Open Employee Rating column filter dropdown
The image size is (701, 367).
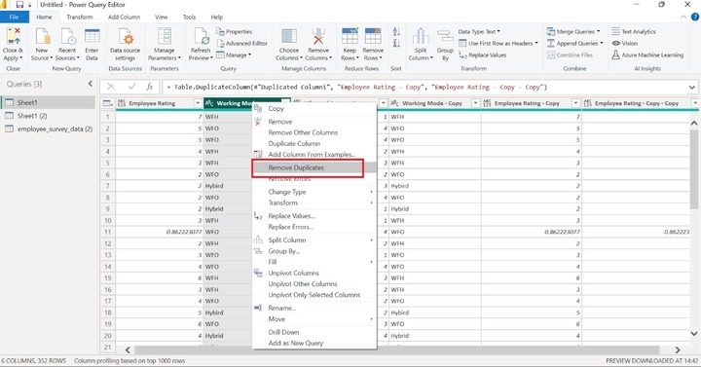(x=198, y=103)
